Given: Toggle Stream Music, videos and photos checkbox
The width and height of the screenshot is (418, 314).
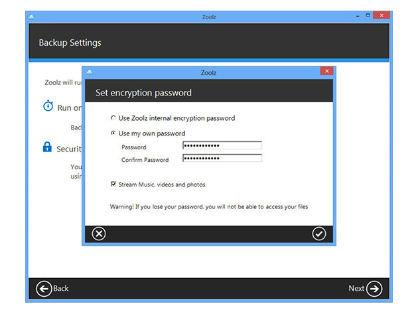Looking at the screenshot, I should 113,184.
